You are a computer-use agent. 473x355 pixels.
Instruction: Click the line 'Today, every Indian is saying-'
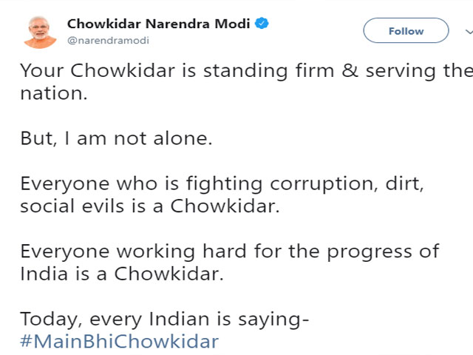pos(165,319)
